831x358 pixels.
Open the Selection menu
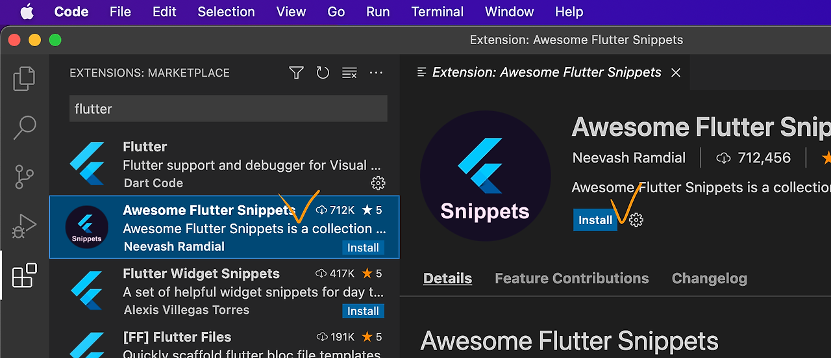(226, 12)
